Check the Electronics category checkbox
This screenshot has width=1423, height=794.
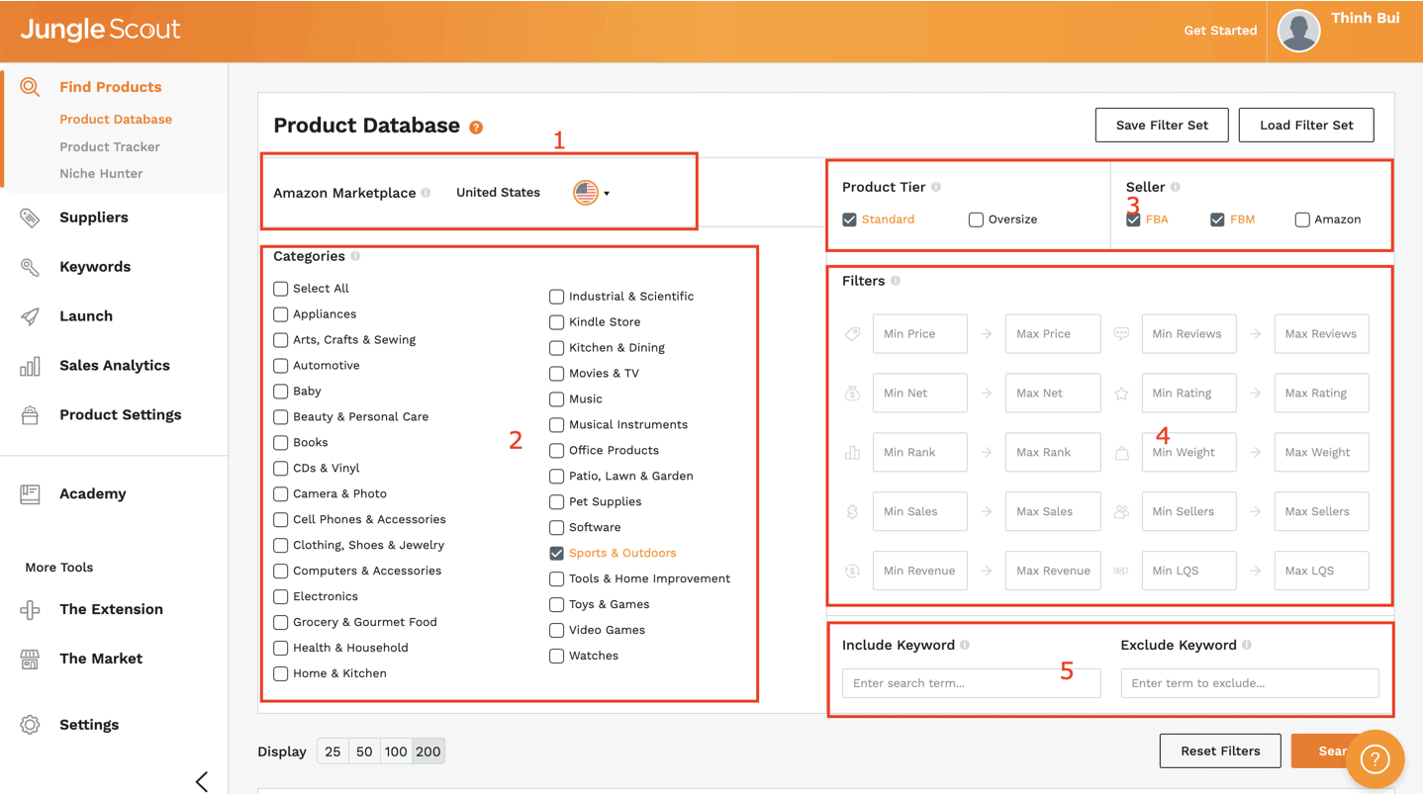tap(281, 597)
